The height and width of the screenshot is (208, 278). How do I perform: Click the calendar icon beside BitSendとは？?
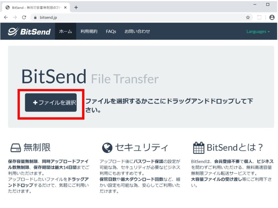(198, 148)
